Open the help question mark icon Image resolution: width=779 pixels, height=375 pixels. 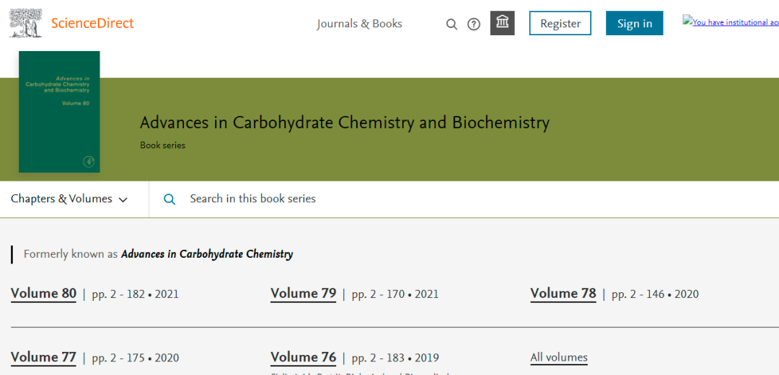(474, 24)
